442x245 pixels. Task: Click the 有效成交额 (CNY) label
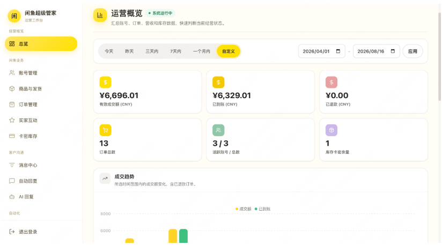(116, 104)
